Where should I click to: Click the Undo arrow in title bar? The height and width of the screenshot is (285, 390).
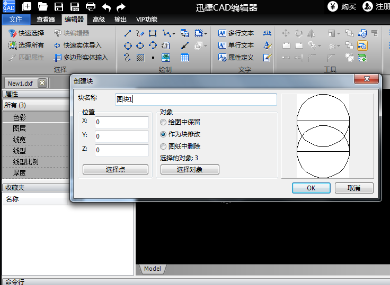pyautogui.click(x=106, y=7)
